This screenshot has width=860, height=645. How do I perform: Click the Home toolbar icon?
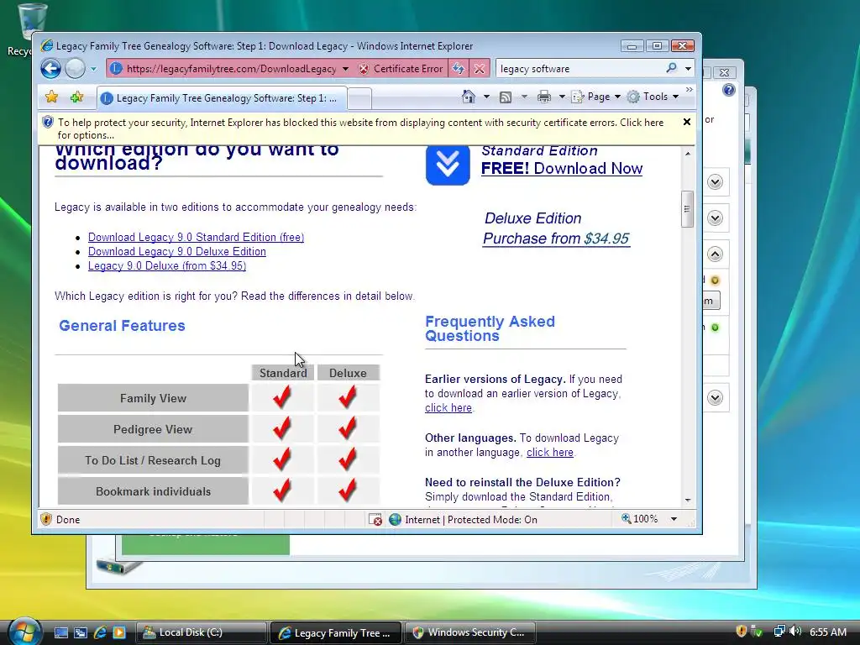[x=469, y=97]
